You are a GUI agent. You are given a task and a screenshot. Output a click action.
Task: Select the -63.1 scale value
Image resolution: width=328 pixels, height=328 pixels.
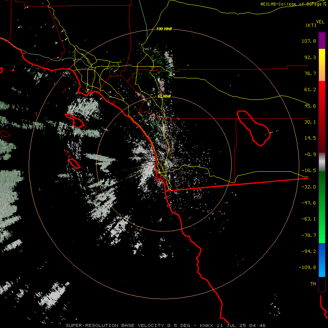[309, 219]
